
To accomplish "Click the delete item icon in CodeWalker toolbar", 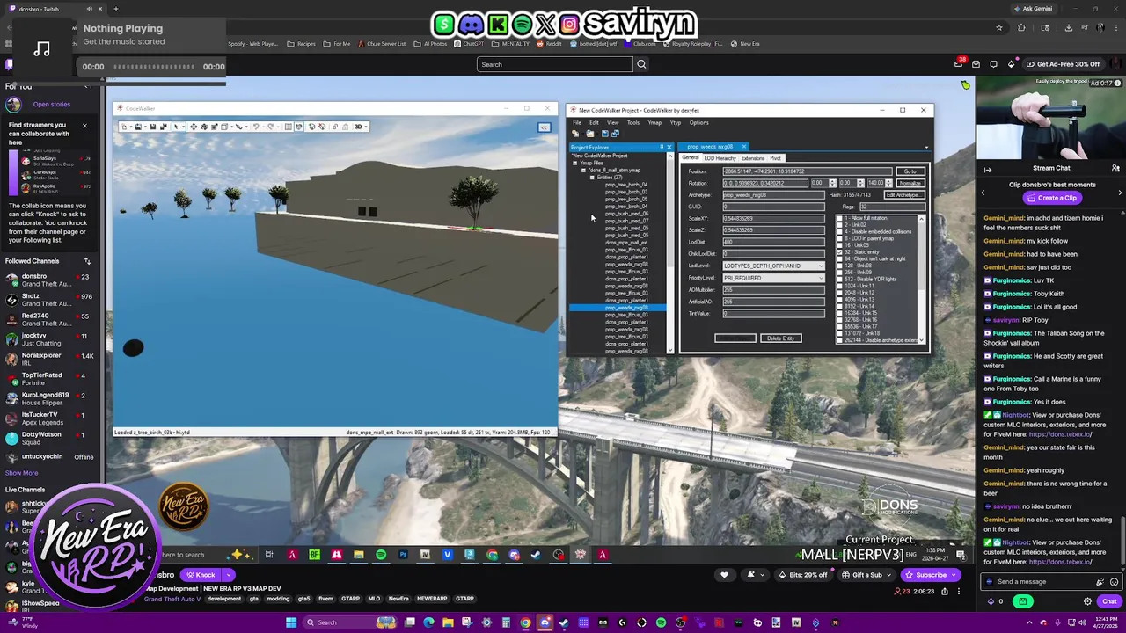I will click(322, 127).
